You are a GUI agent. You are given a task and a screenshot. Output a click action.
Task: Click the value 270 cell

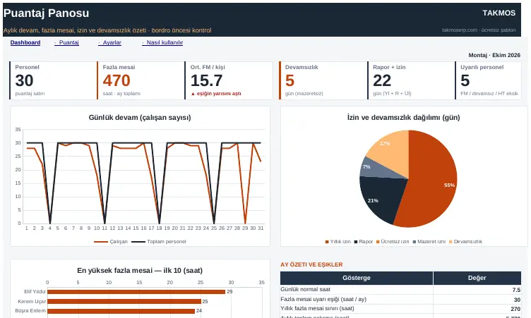tap(477, 309)
